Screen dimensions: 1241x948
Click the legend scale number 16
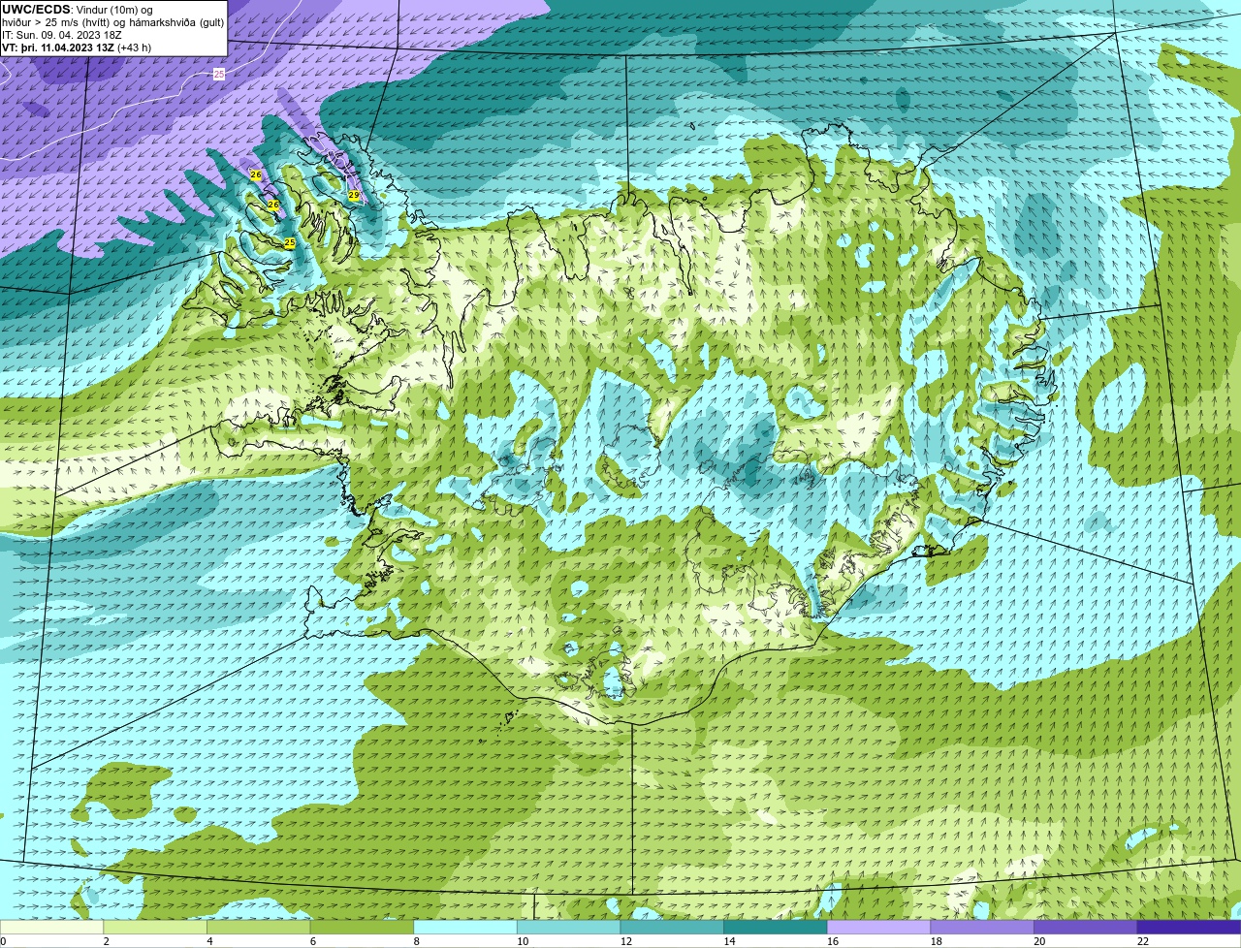coord(833,941)
